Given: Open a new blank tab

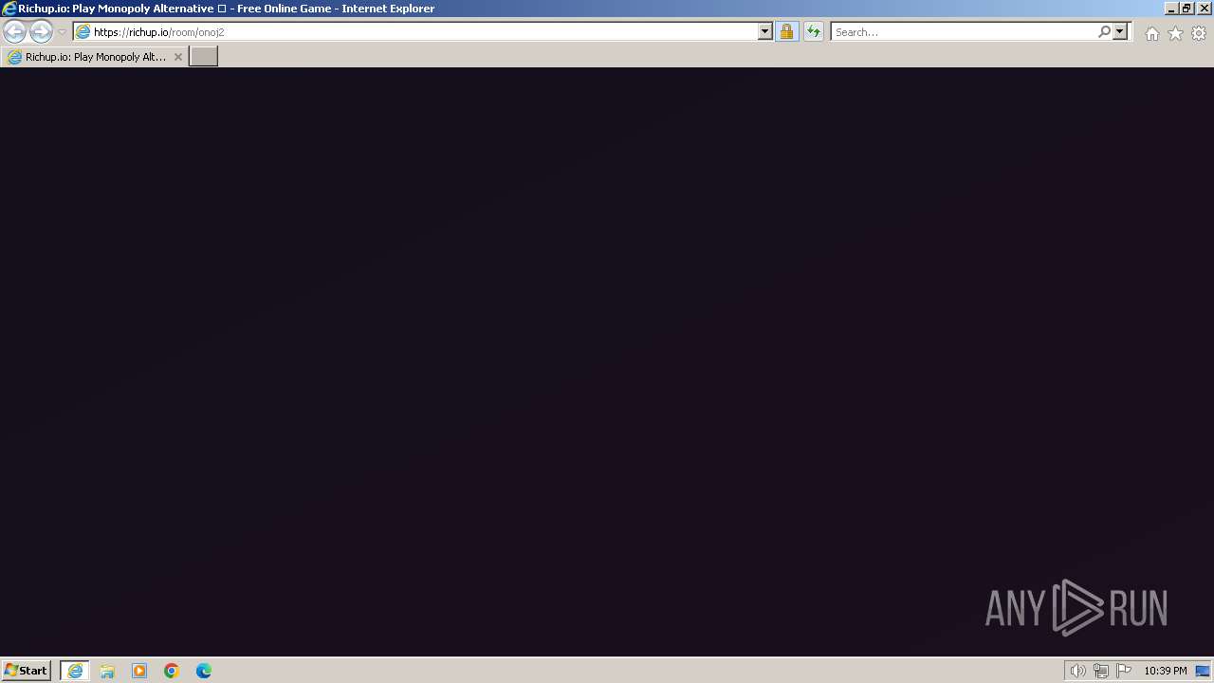Looking at the screenshot, I should pyautogui.click(x=204, y=56).
